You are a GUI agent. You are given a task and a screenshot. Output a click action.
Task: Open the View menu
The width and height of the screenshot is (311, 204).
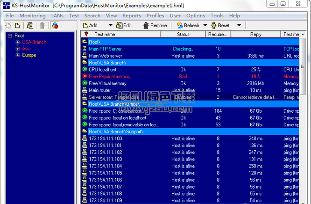(111, 15)
